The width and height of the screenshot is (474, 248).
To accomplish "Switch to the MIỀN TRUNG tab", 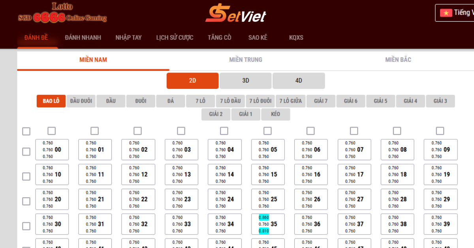I will pos(245,59).
